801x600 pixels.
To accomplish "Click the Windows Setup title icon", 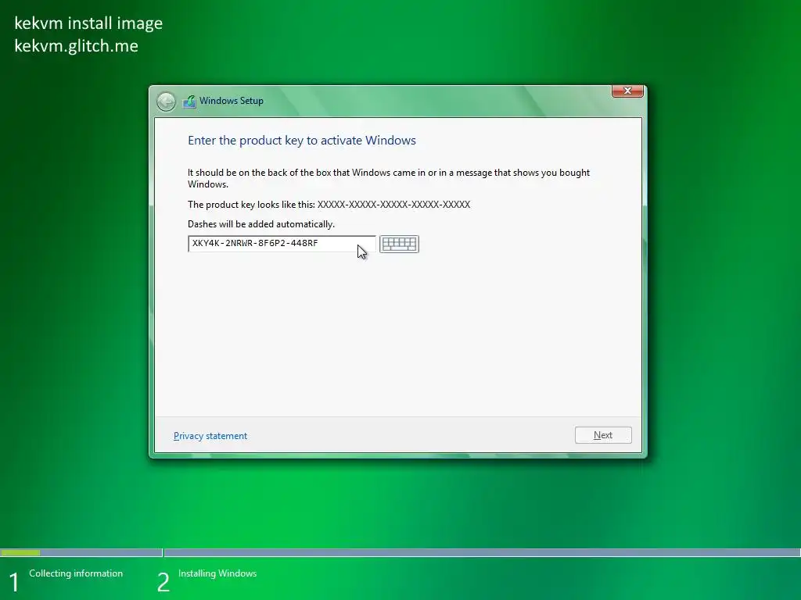I will (x=189, y=101).
